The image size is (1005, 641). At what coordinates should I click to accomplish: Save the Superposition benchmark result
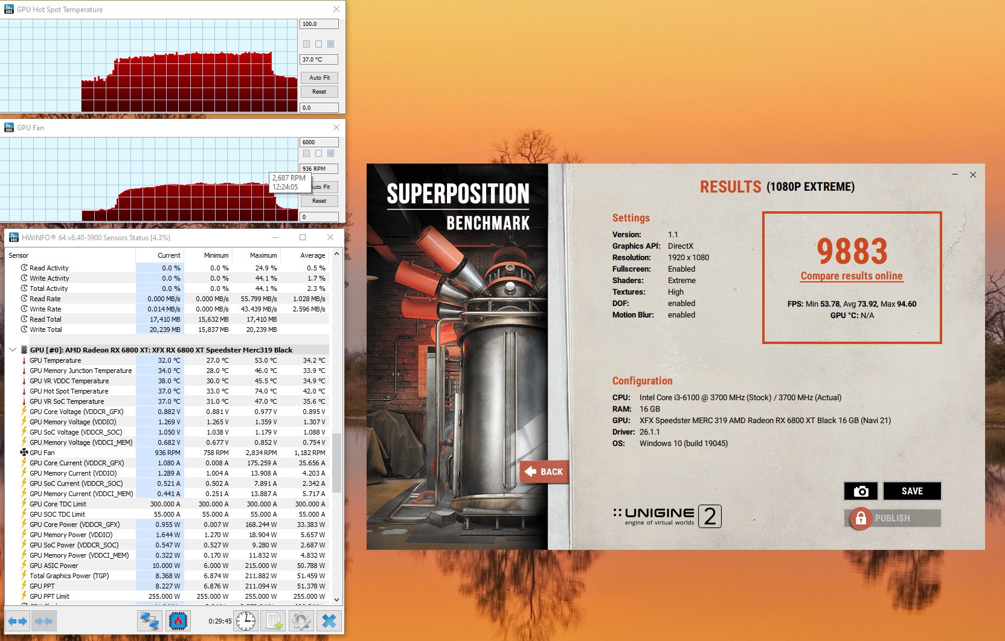(912, 491)
